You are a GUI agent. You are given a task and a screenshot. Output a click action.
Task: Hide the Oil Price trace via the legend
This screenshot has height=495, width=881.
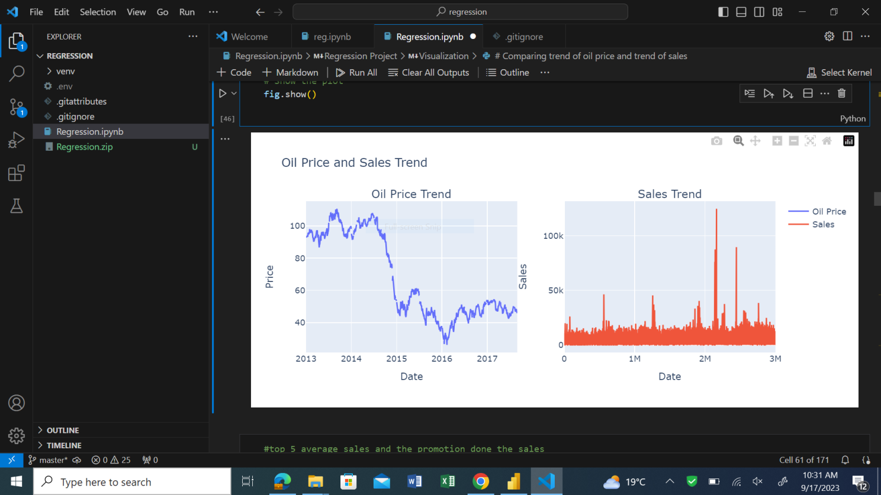[x=828, y=211]
